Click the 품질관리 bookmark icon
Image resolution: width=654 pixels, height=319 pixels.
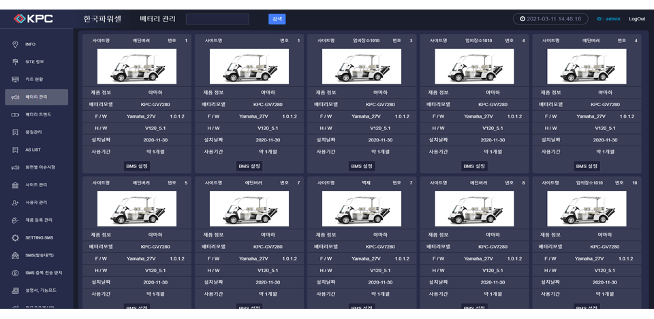[15, 132]
